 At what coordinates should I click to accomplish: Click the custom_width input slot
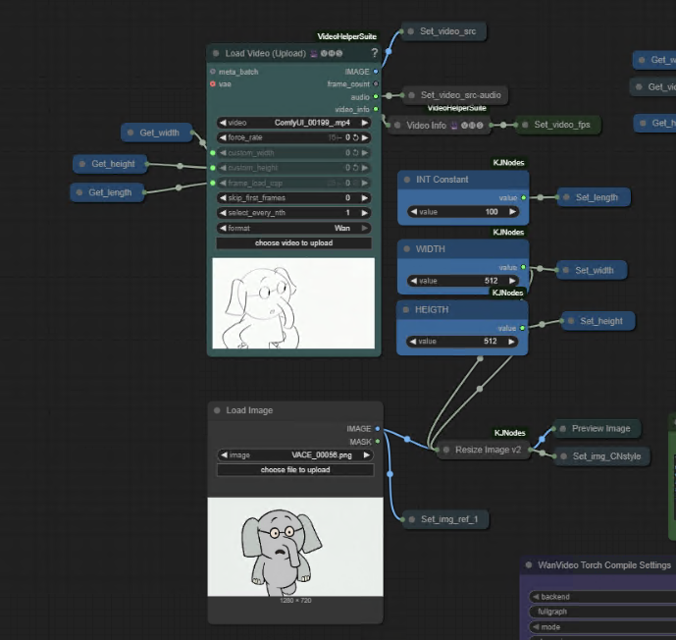213,153
